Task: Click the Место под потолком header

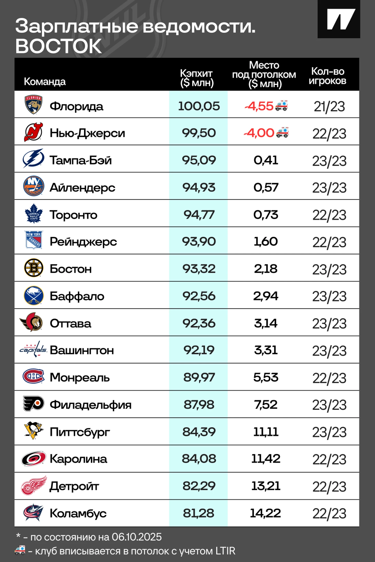Action: tap(264, 75)
